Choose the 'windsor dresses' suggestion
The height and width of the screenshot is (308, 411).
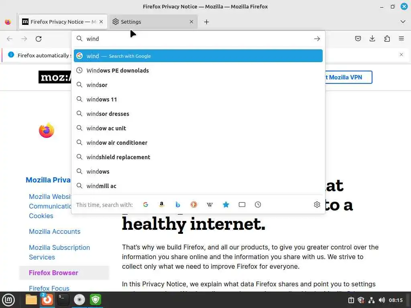(198, 113)
